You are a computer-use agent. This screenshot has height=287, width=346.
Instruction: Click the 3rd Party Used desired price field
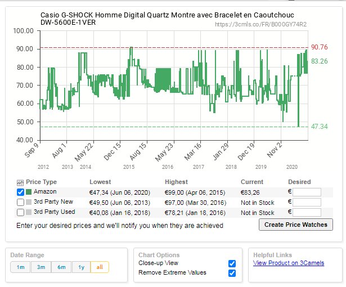(307, 213)
